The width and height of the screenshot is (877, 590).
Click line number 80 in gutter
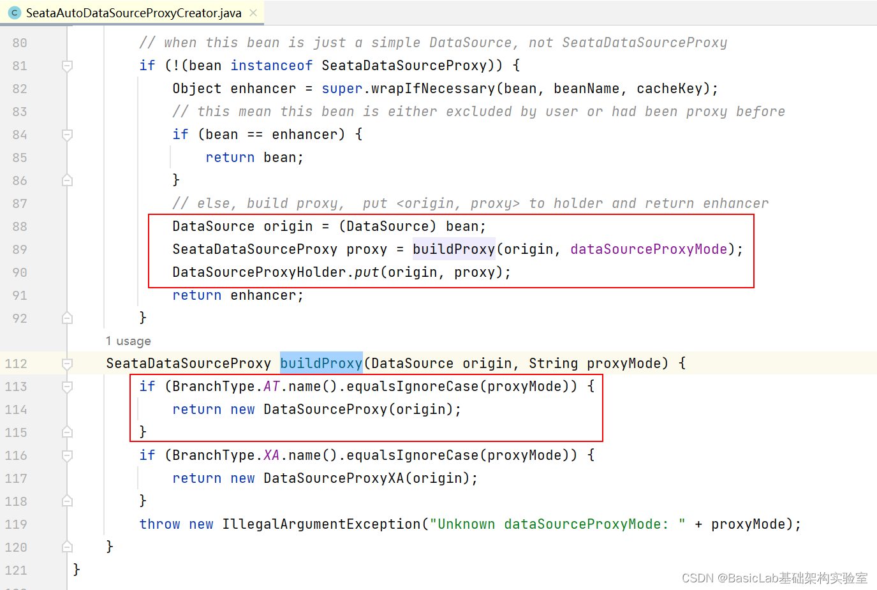click(x=20, y=43)
